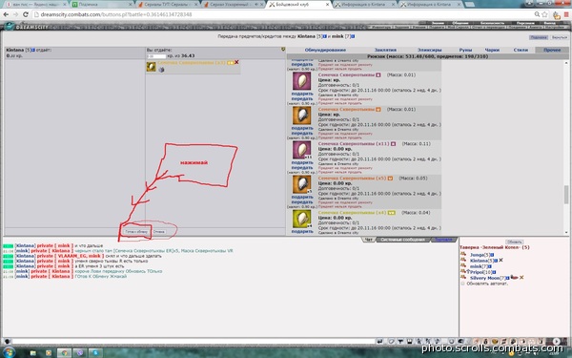Viewport: 572px width, 358px height.
Task: Open the Эликсиры backpack tab
Action: click(429, 50)
